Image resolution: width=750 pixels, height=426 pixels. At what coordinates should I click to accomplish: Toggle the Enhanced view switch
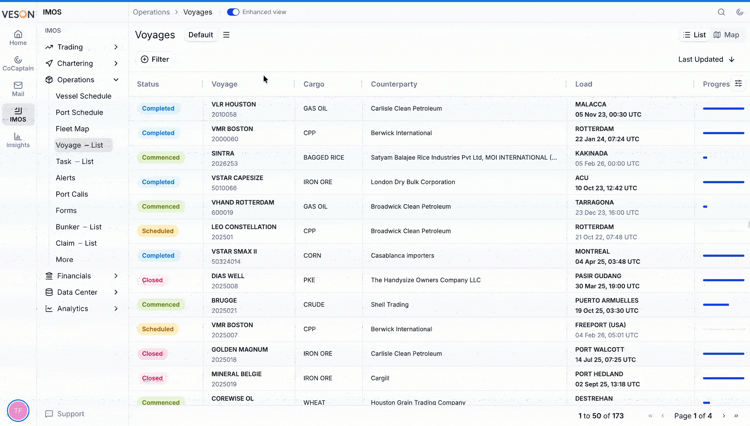pyautogui.click(x=233, y=12)
